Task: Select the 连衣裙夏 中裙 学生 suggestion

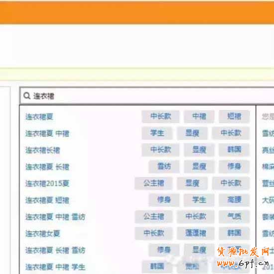Action: point(55,267)
